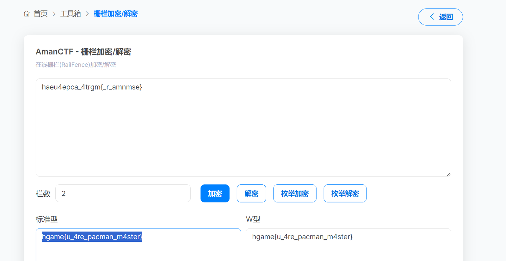
Task: Click the 标准型 result output box
Action: [x=138, y=245]
